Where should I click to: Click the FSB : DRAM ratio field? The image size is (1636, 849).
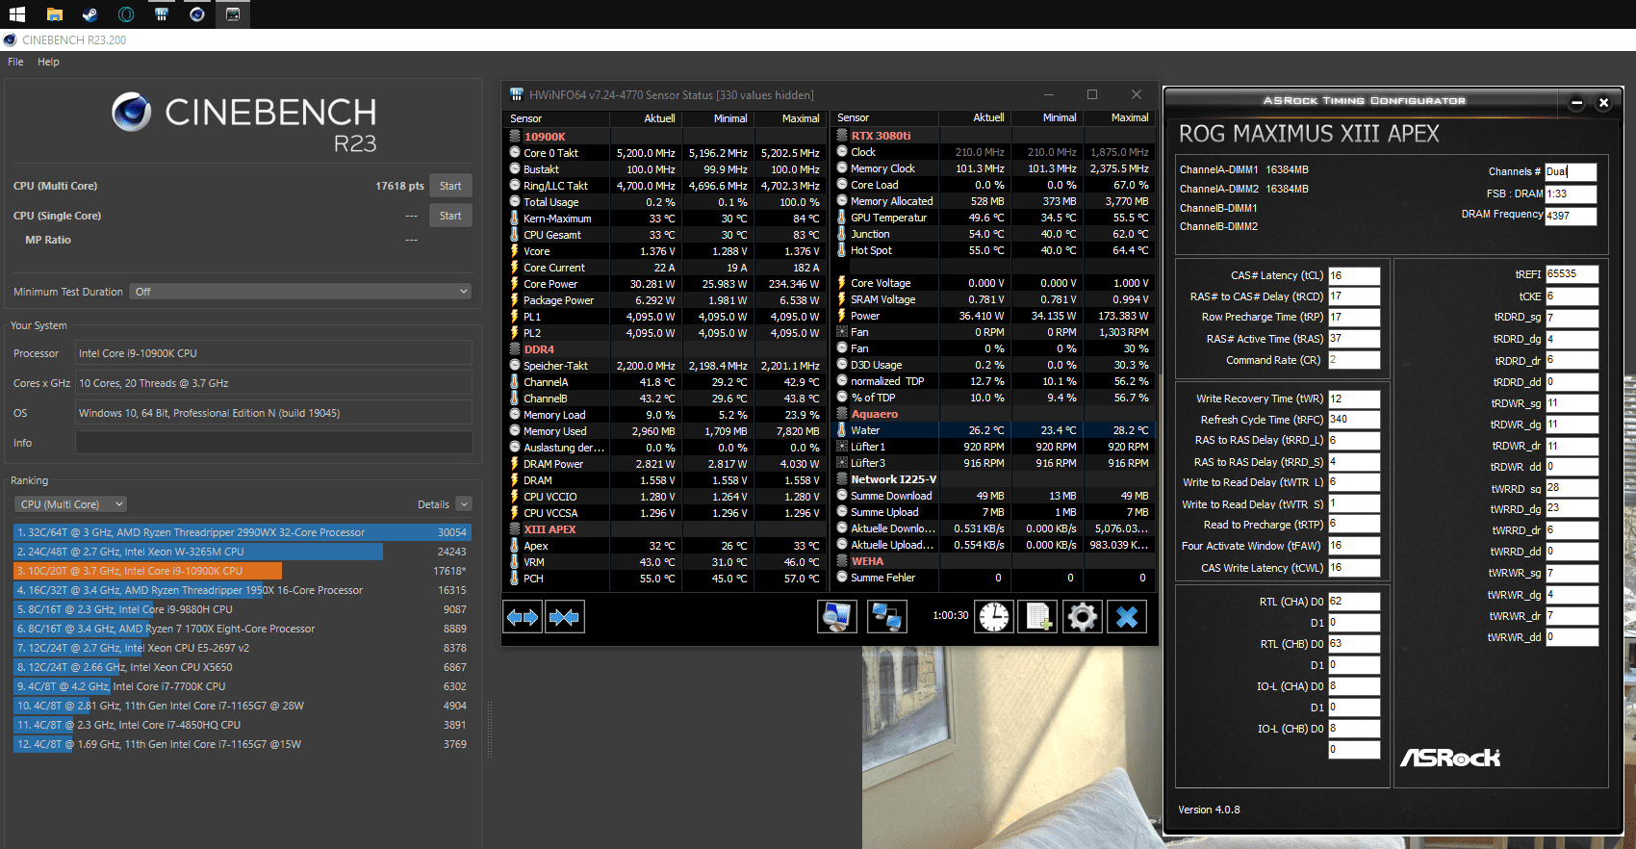[x=1571, y=193]
